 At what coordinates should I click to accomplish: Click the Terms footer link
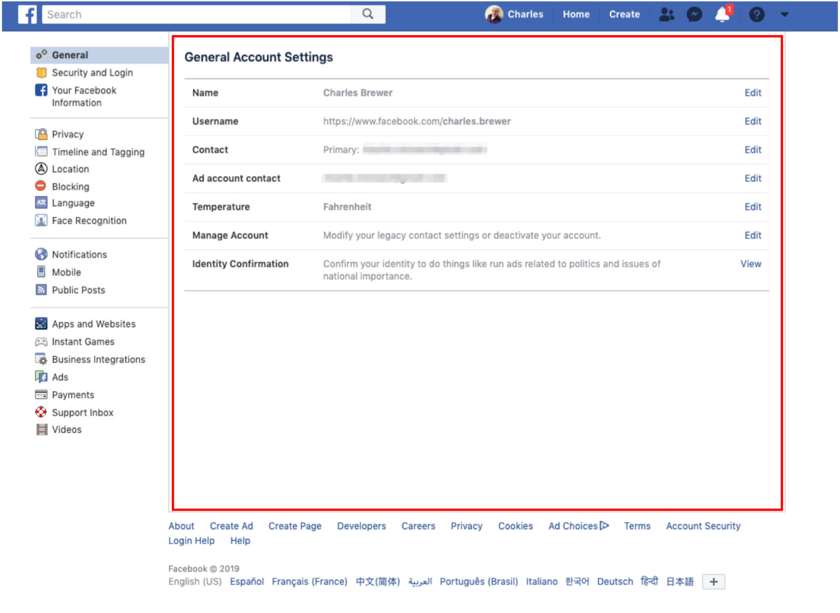637,526
